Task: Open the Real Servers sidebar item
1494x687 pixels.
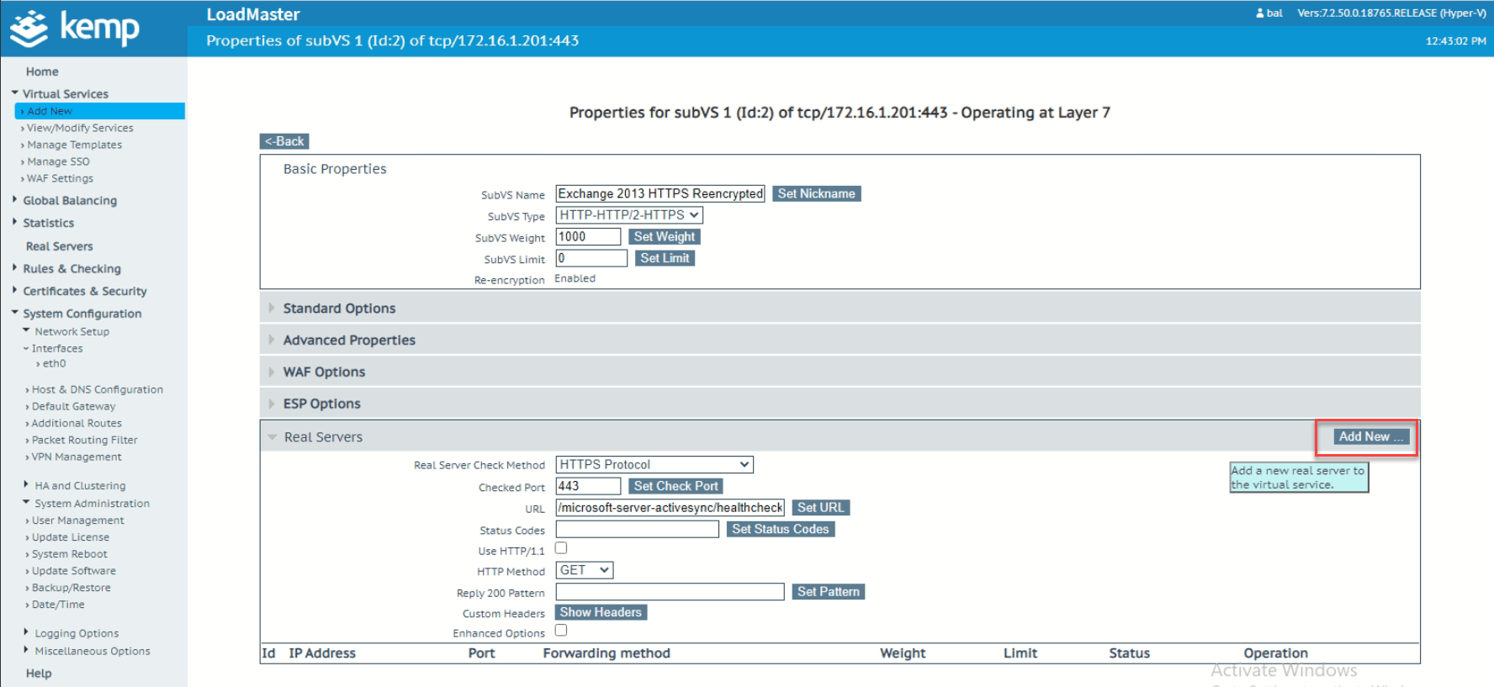Action: tap(59, 246)
